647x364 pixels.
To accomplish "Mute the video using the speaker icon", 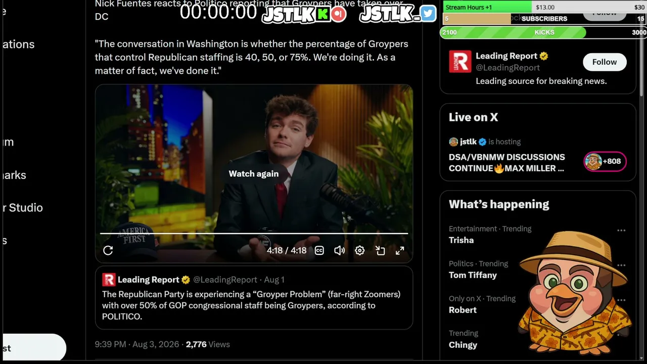I will point(339,250).
